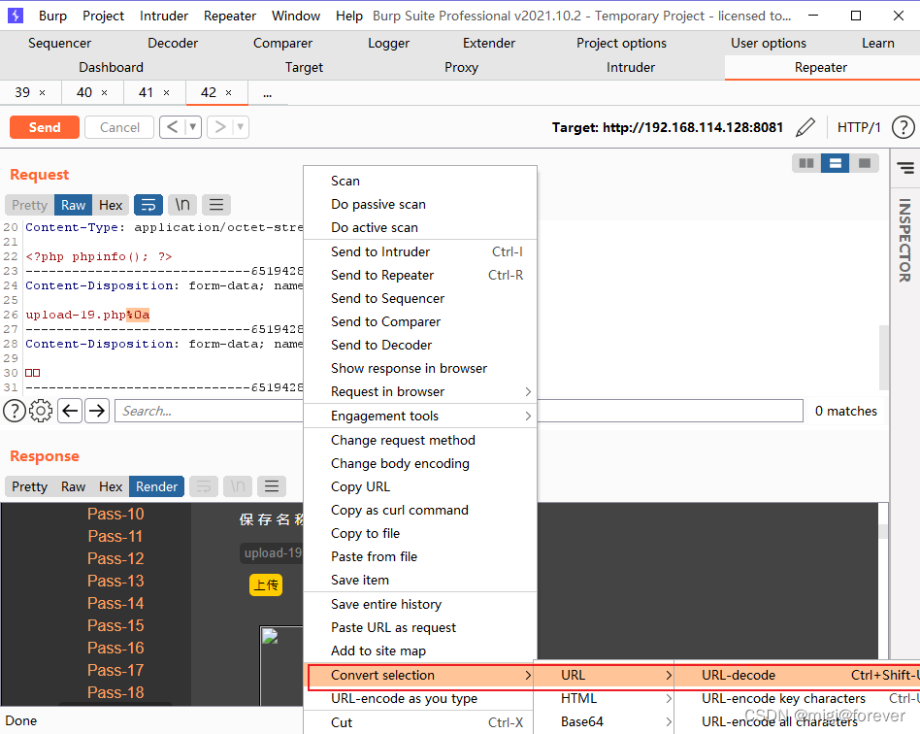Go to previous search match arrow
This screenshot has width=920, height=734.
tap(71, 411)
